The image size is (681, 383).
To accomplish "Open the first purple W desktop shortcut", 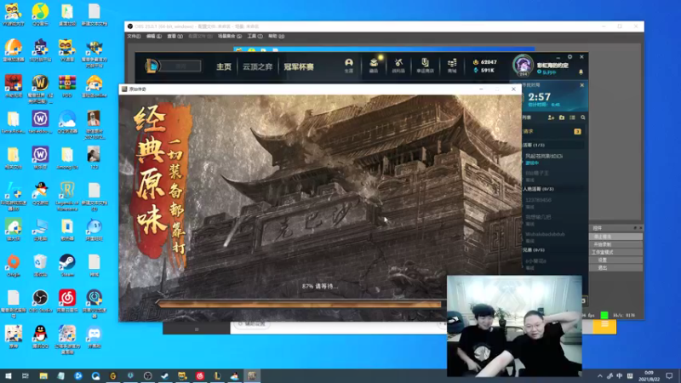I will [40, 122].
